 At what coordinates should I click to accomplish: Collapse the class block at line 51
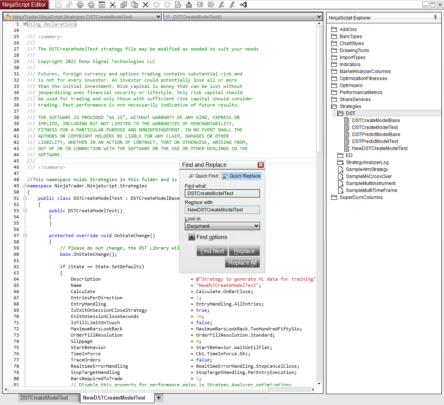[25, 198]
